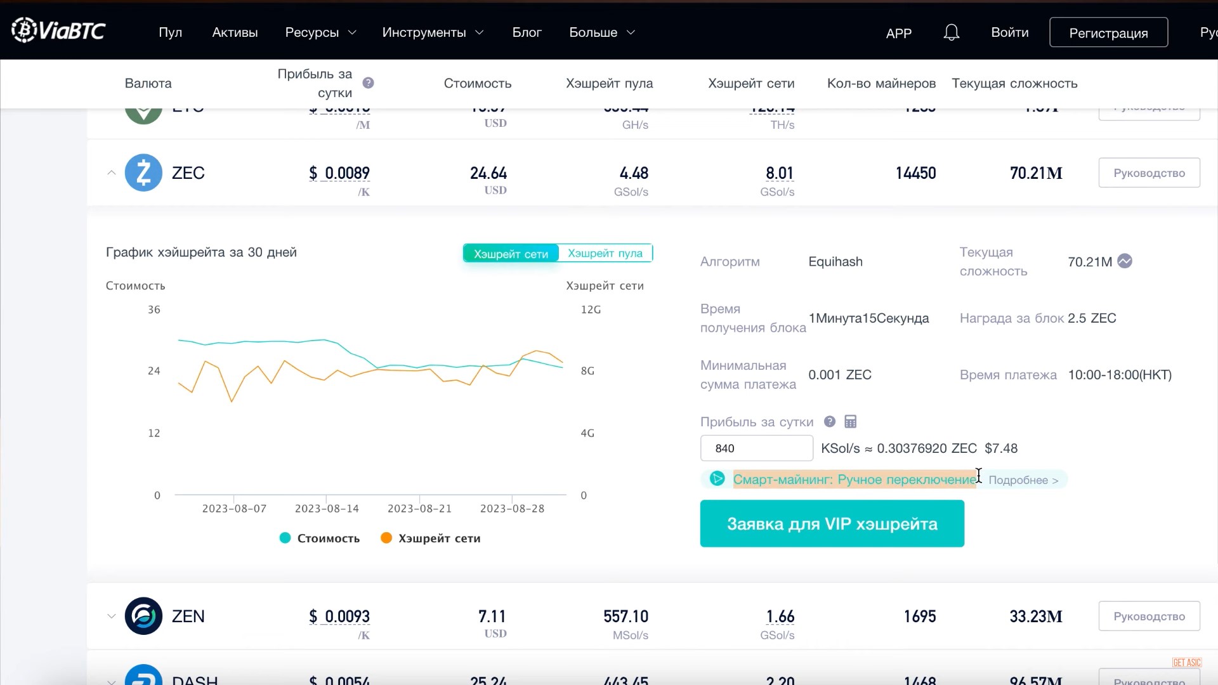This screenshot has width=1218, height=685.
Task: Click the hashrate input field with 840
Action: click(757, 448)
